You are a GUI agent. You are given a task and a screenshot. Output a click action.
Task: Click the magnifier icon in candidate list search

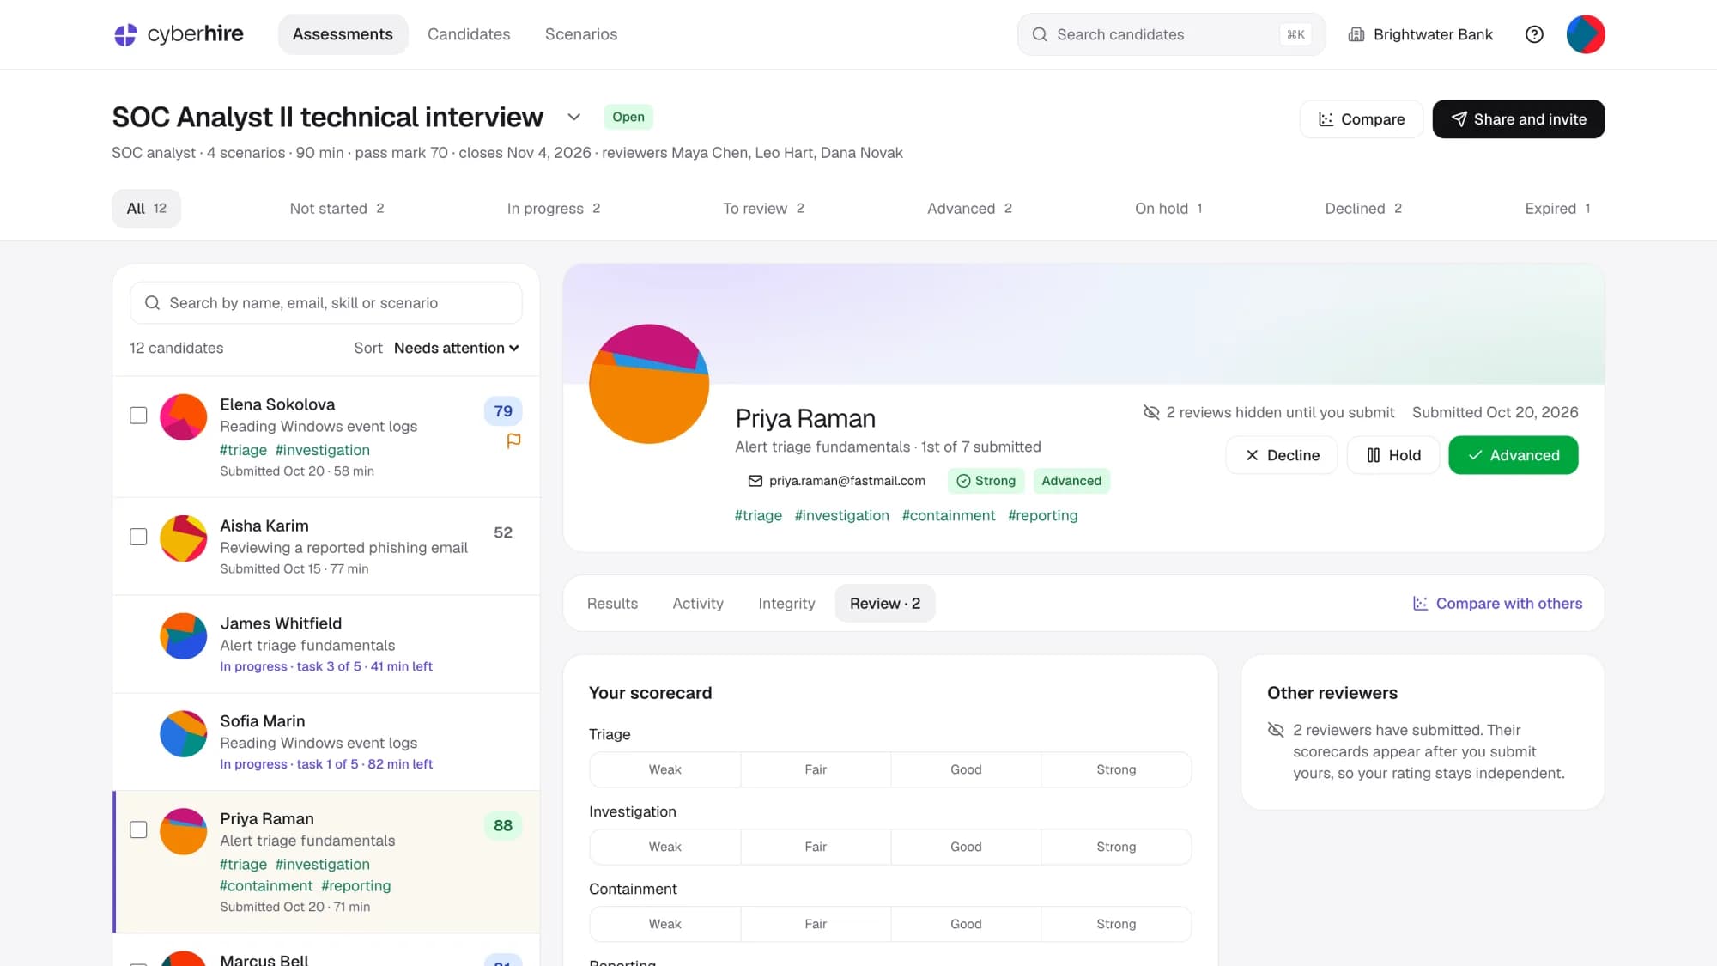pos(152,303)
